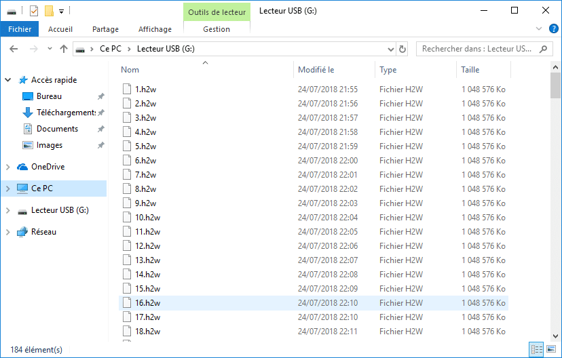The width and height of the screenshot is (562, 358).
Task: Switch to Details view icon in status bar
Action: 537,349
